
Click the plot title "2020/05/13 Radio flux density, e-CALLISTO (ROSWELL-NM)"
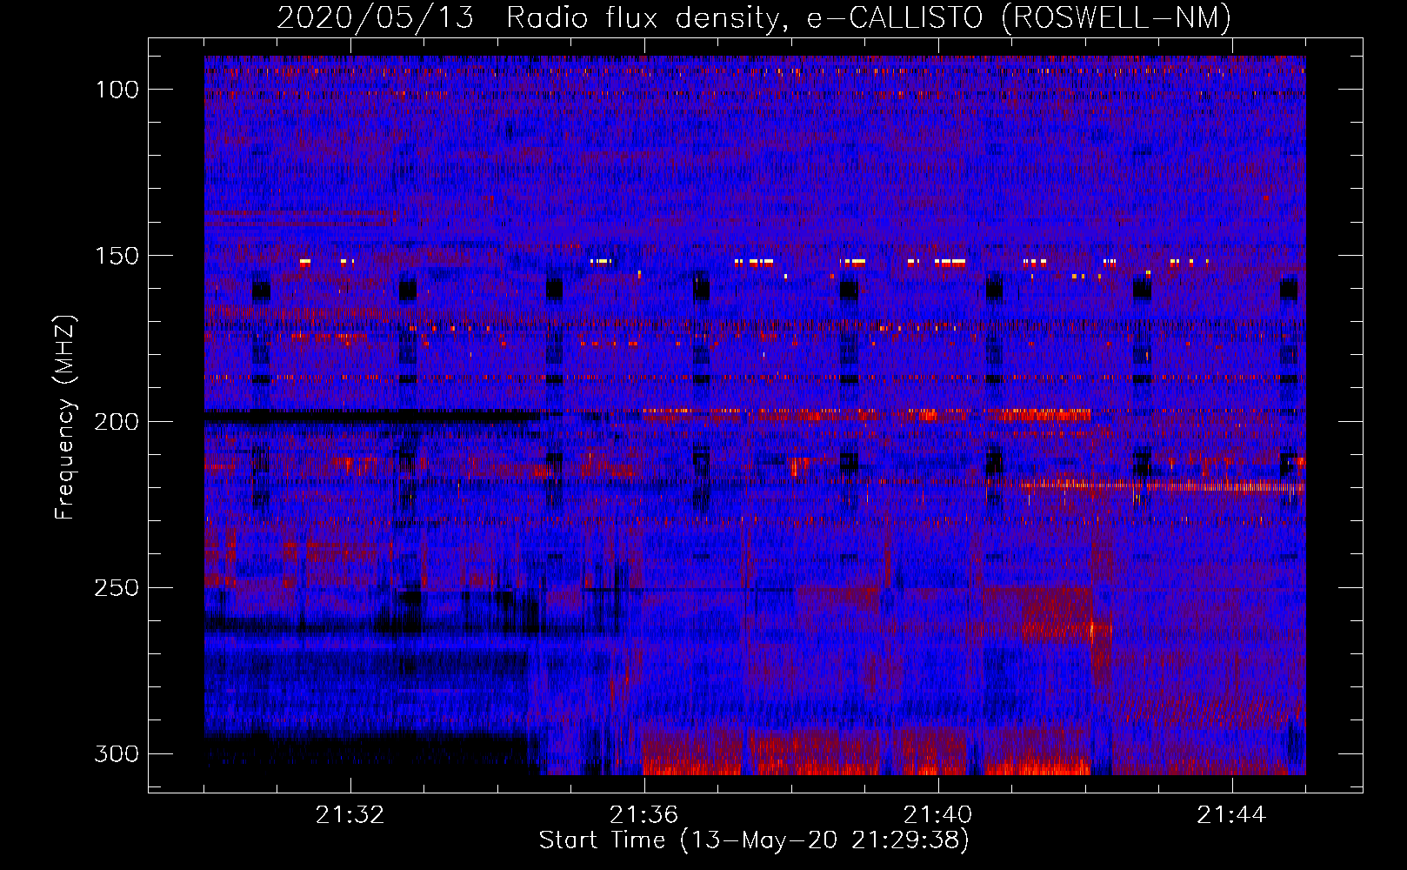754,17
